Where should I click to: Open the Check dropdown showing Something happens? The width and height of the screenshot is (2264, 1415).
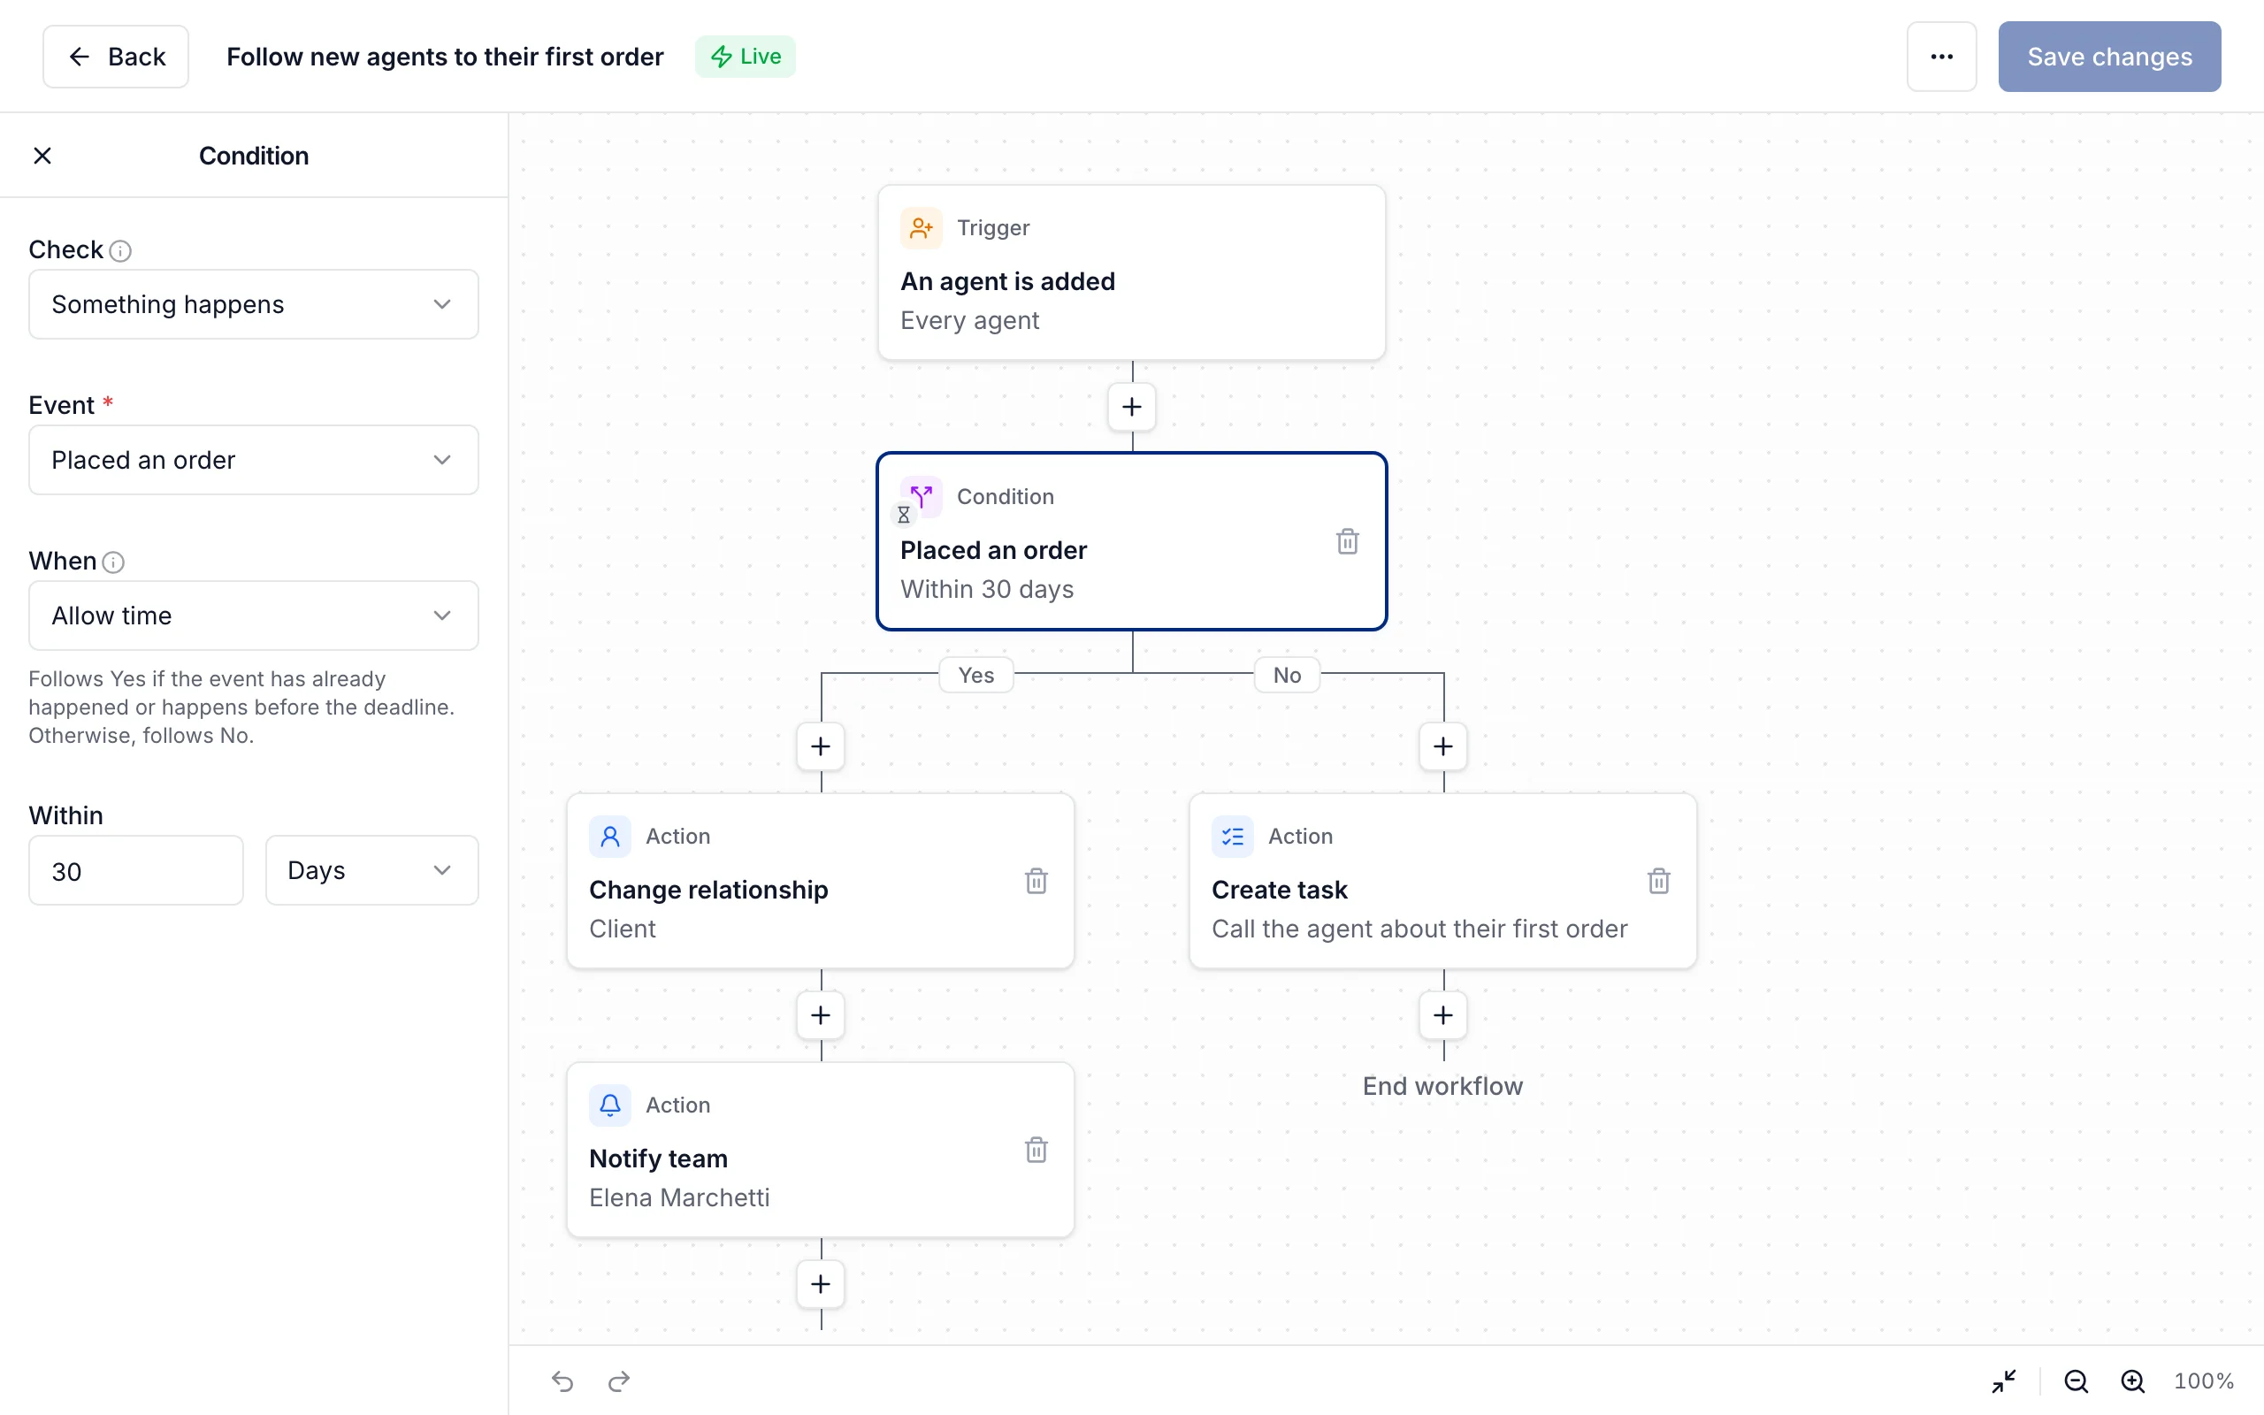pos(254,304)
